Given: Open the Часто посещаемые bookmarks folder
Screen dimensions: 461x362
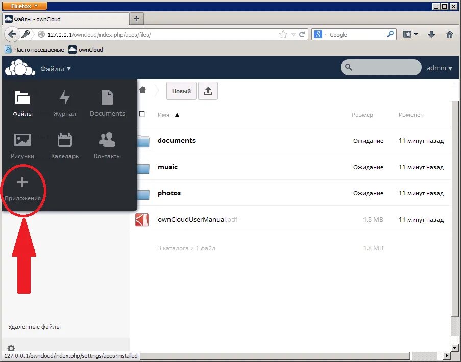Looking at the screenshot, I should tap(34, 49).
